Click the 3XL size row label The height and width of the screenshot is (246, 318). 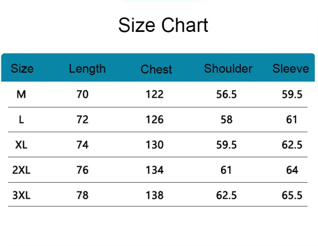tap(21, 196)
